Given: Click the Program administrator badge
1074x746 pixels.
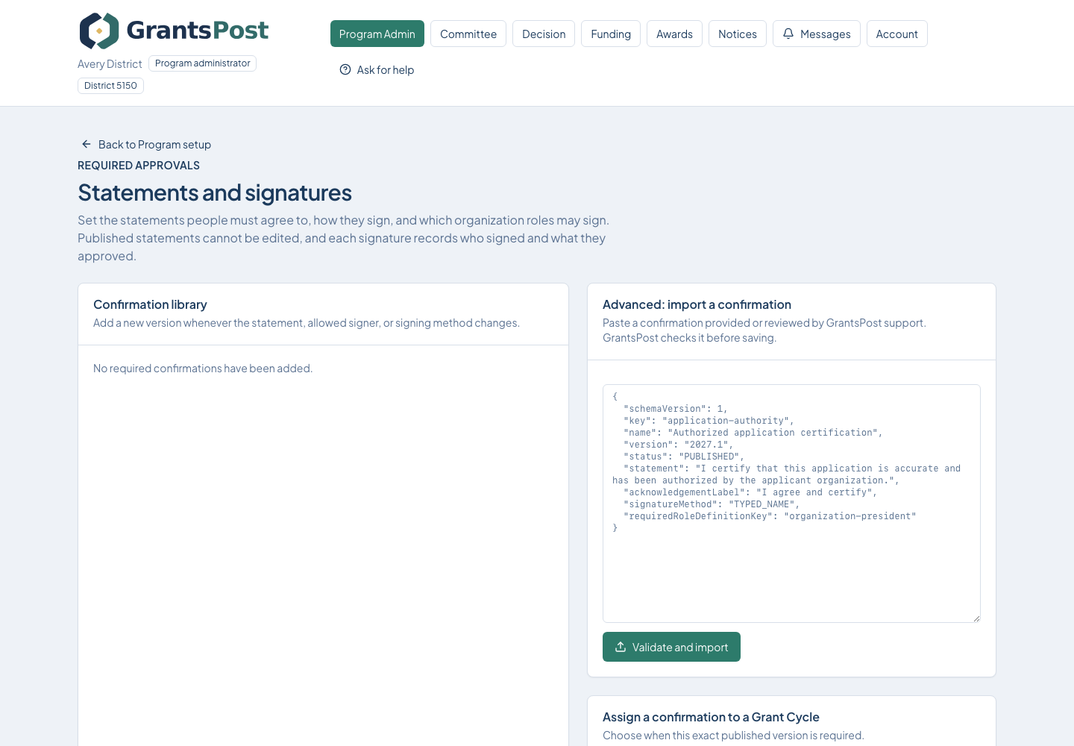Looking at the screenshot, I should tap(202, 63).
